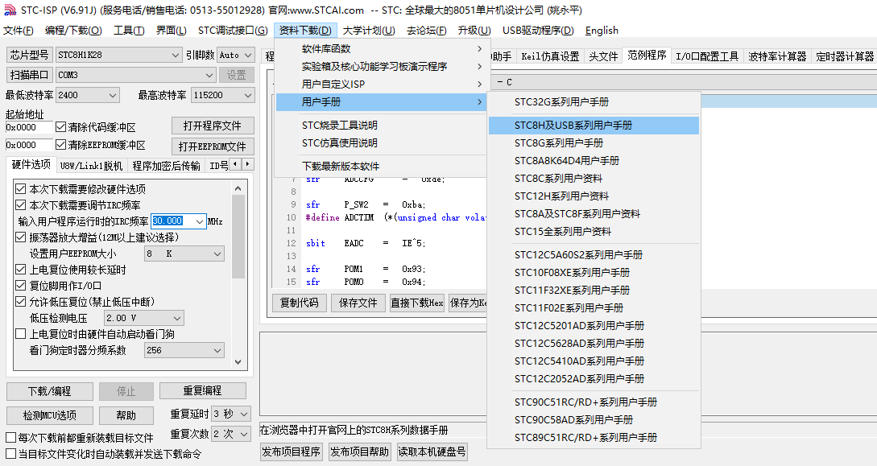Image resolution: width=877 pixels, height=466 pixels.
Task: Expand the 用户自定义ISP submenu
Action: tap(382, 85)
